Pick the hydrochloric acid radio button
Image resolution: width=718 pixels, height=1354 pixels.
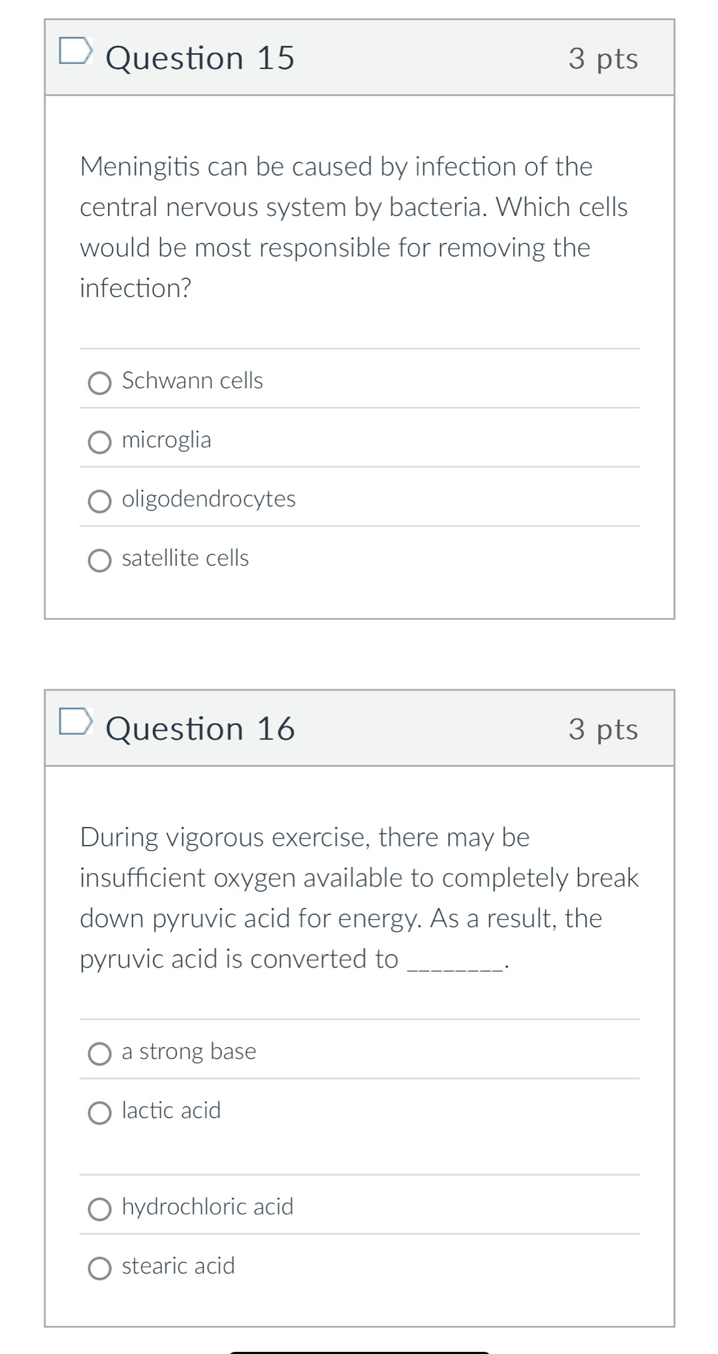click(x=100, y=1210)
